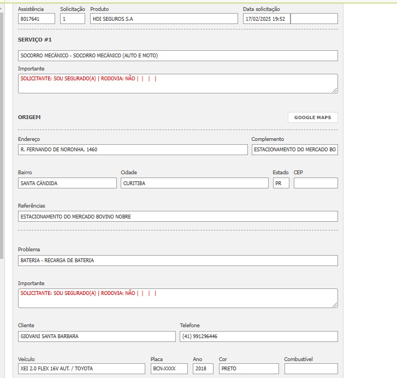Click the Data solicitação field 17/02/2025 19:52

tap(266, 19)
